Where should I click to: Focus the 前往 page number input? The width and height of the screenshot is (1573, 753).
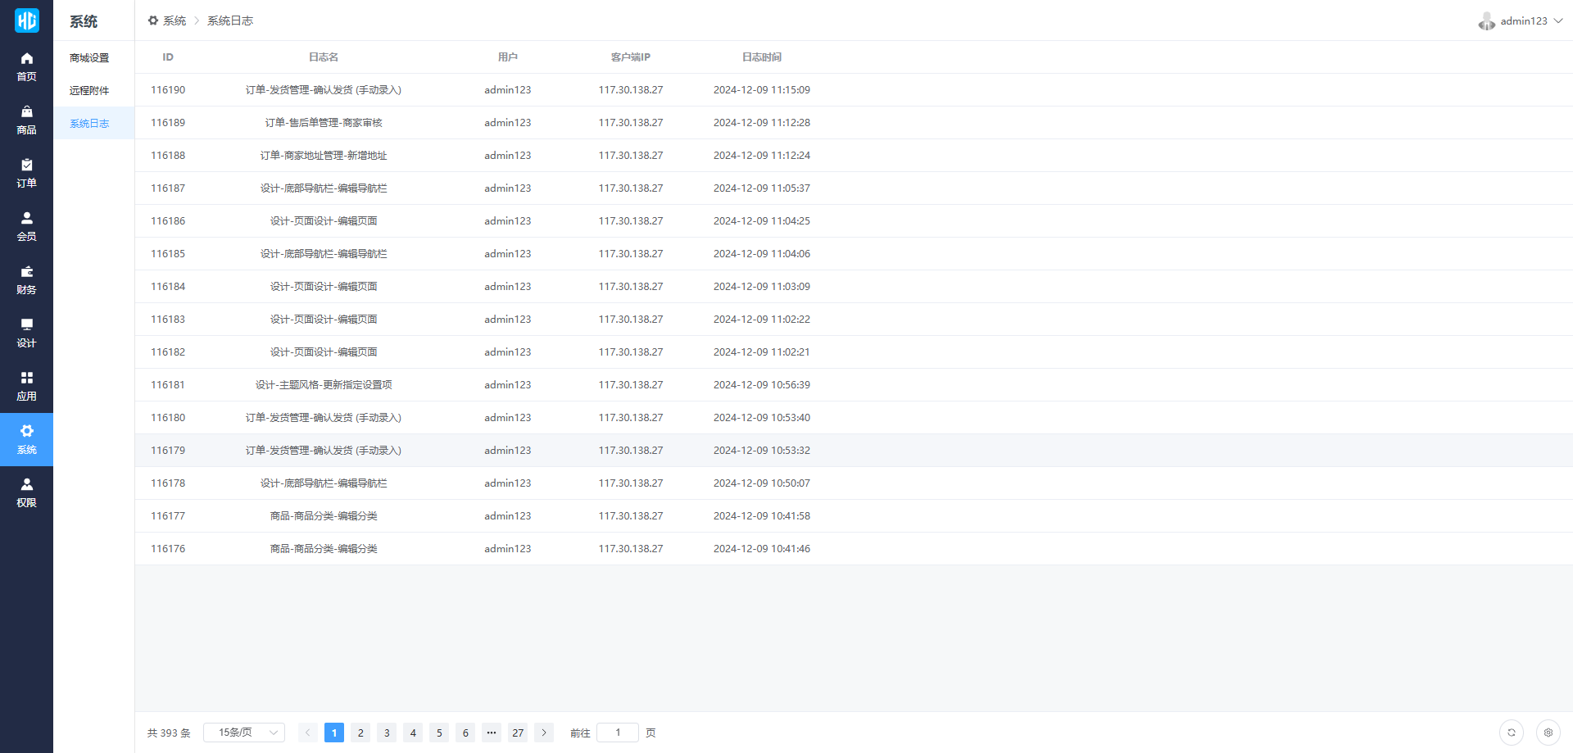coord(618,733)
